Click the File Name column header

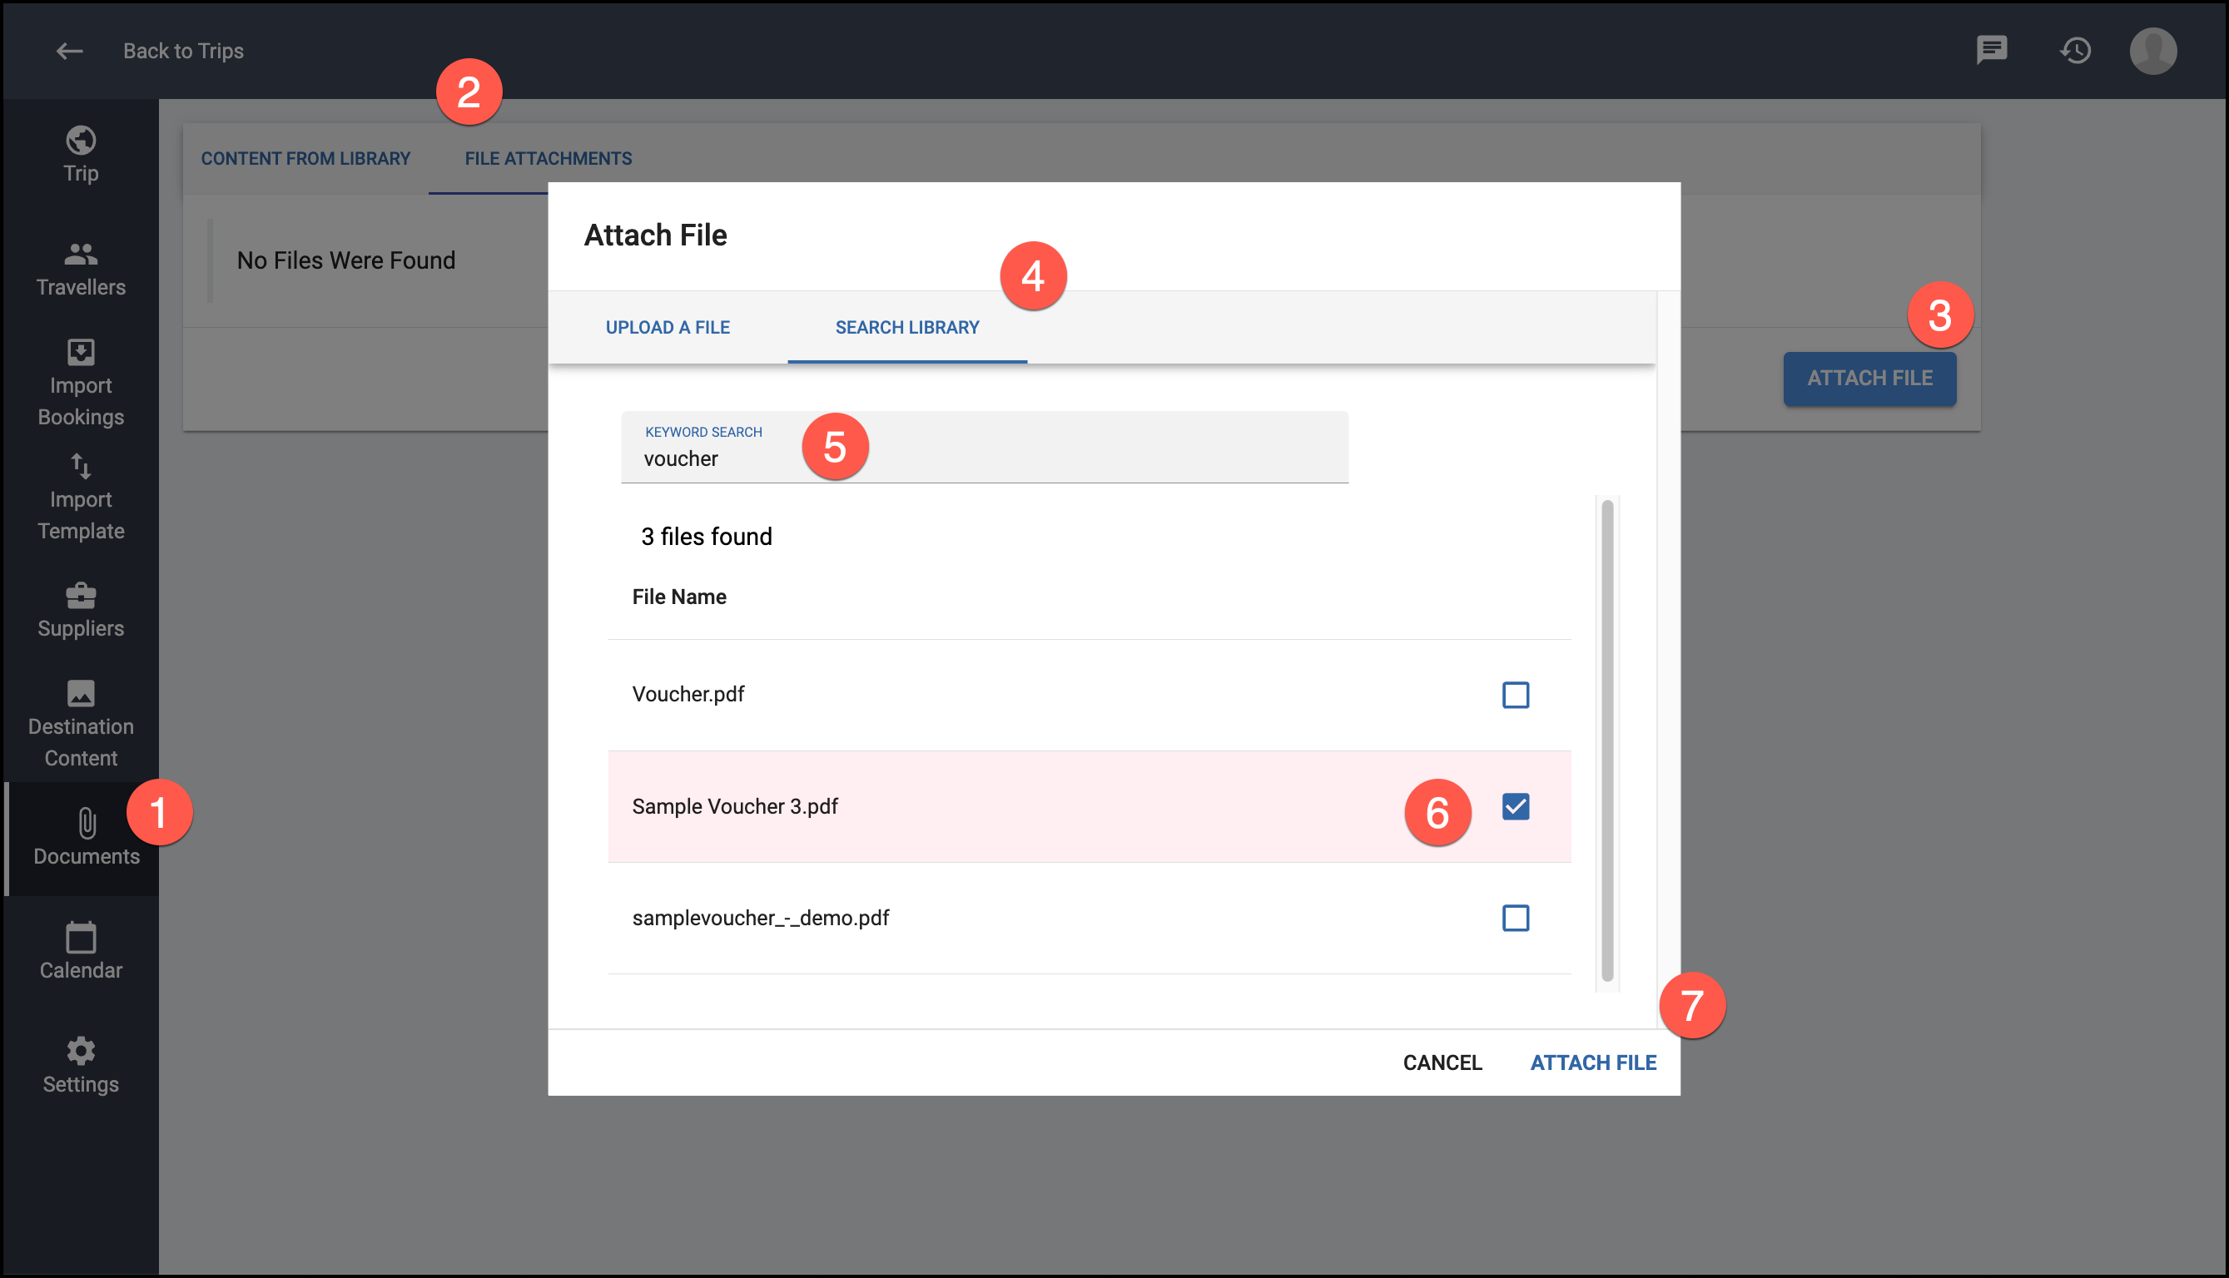tap(678, 597)
